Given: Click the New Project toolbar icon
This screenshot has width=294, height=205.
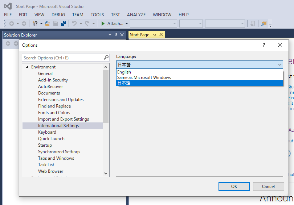Looking at the screenshot, I should pyautogui.click(x=35, y=24).
